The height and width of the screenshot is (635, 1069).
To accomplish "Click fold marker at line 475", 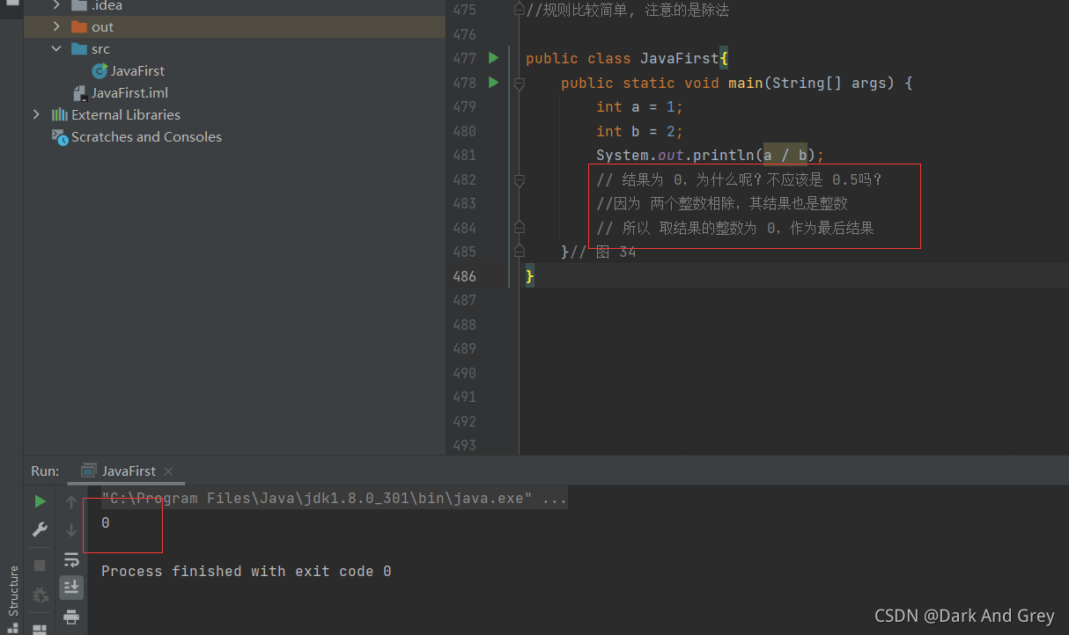I will tap(520, 11).
